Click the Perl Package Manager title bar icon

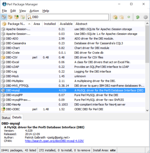(x=4, y=4)
